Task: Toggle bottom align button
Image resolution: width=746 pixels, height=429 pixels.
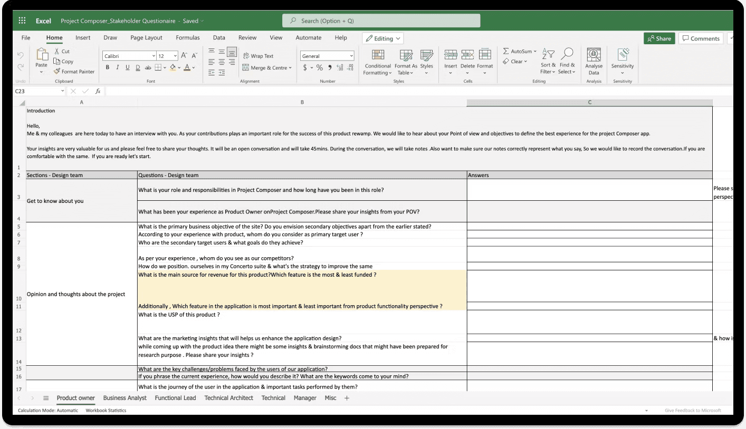Action: coord(232,52)
